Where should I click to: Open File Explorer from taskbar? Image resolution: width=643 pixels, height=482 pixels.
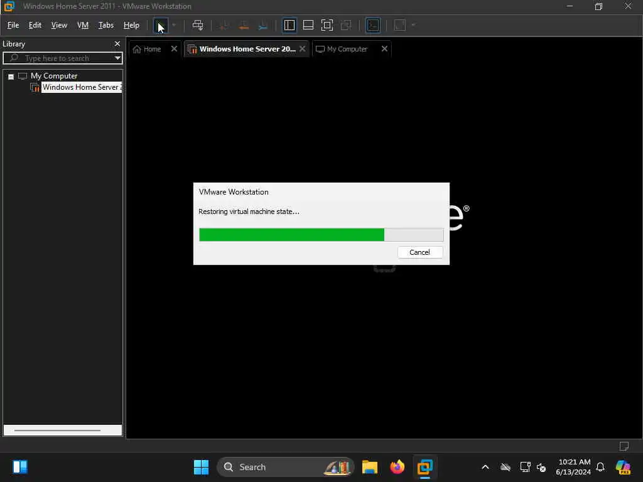click(369, 467)
